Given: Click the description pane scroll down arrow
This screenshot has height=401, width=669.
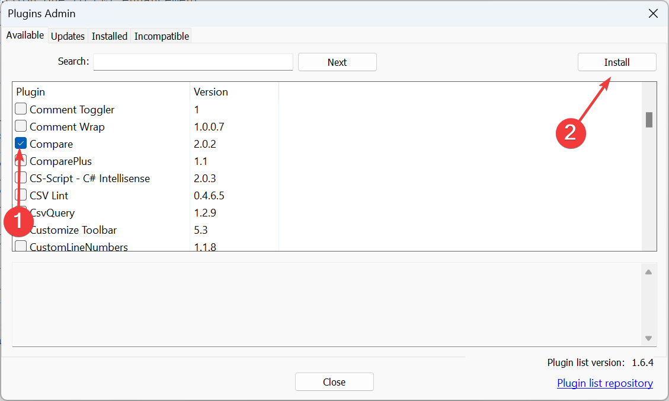Looking at the screenshot, I should coord(648,338).
